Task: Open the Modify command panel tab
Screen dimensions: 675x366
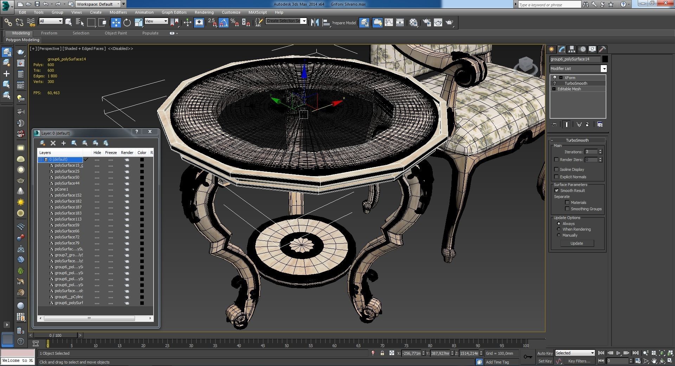Action: [x=561, y=49]
